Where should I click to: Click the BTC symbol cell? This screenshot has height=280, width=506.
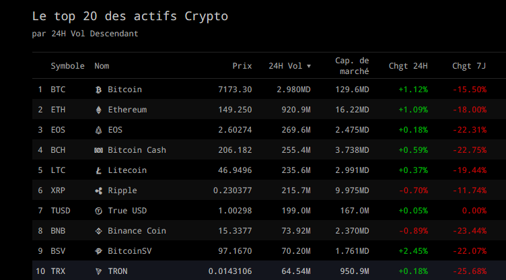tap(58, 90)
